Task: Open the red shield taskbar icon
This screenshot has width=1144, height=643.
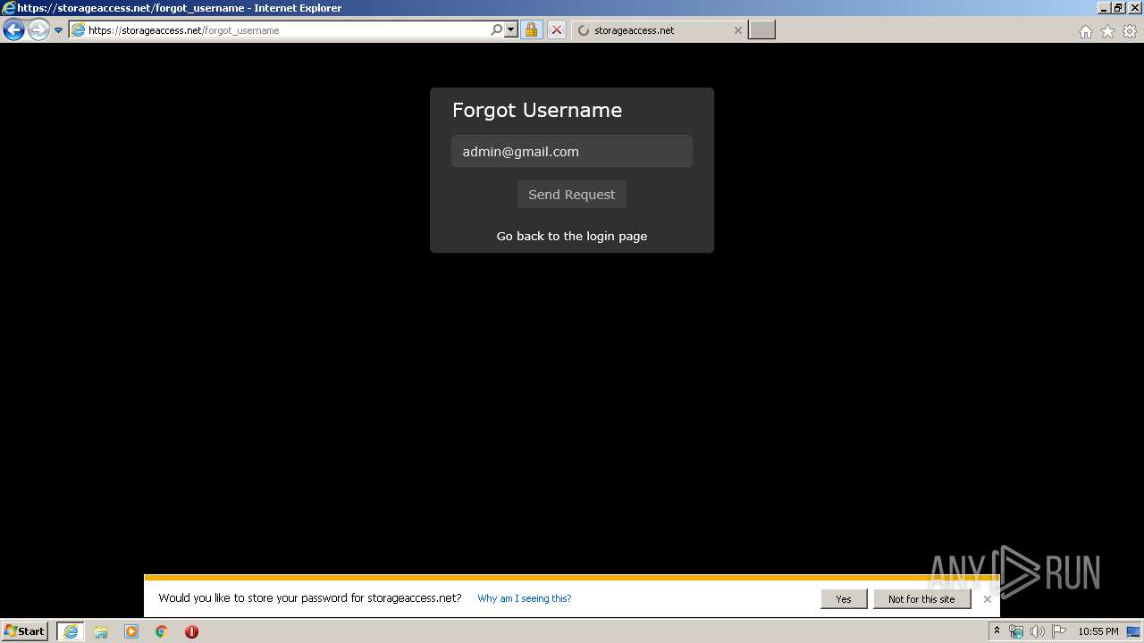Action: (191, 631)
